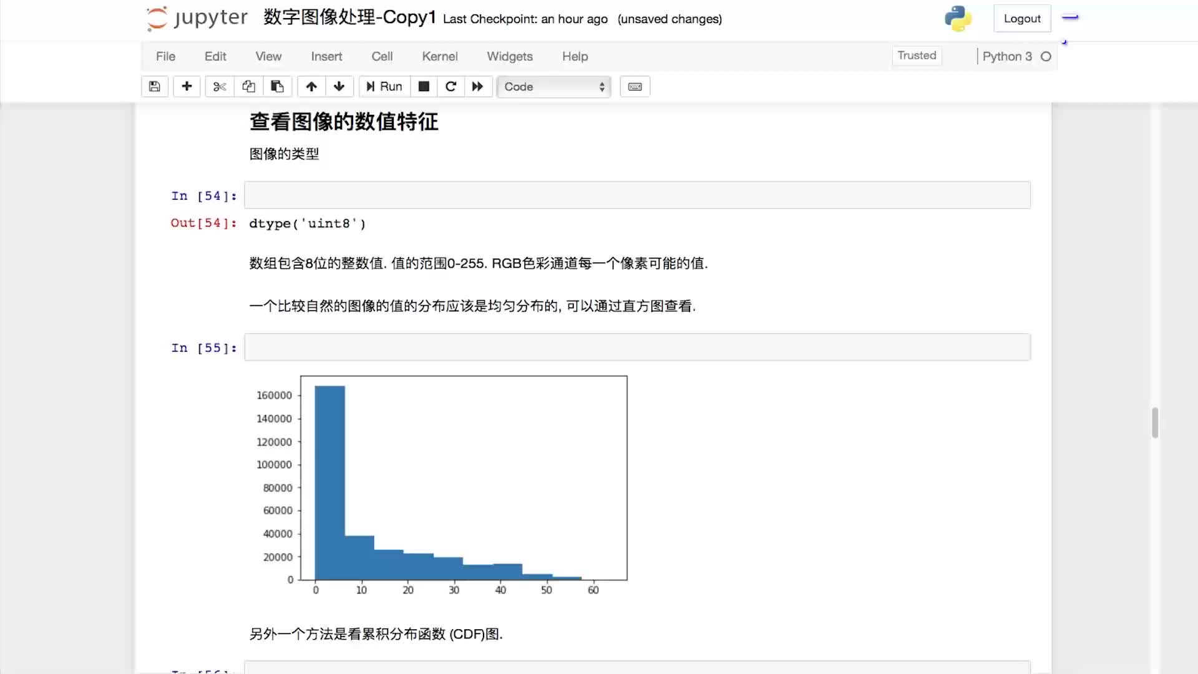Click the keyboard shortcut icon
This screenshot has width=1198, height=674.
pyautogui.click(x=635, y=86)
